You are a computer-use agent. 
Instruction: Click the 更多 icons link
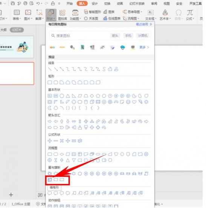point(144,47)
